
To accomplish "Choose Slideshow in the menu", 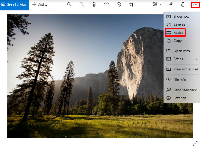I will tap(181, 16).
